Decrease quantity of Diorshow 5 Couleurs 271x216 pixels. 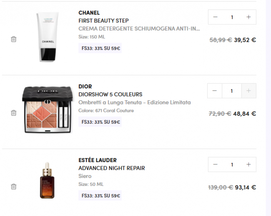coord(215,91)
